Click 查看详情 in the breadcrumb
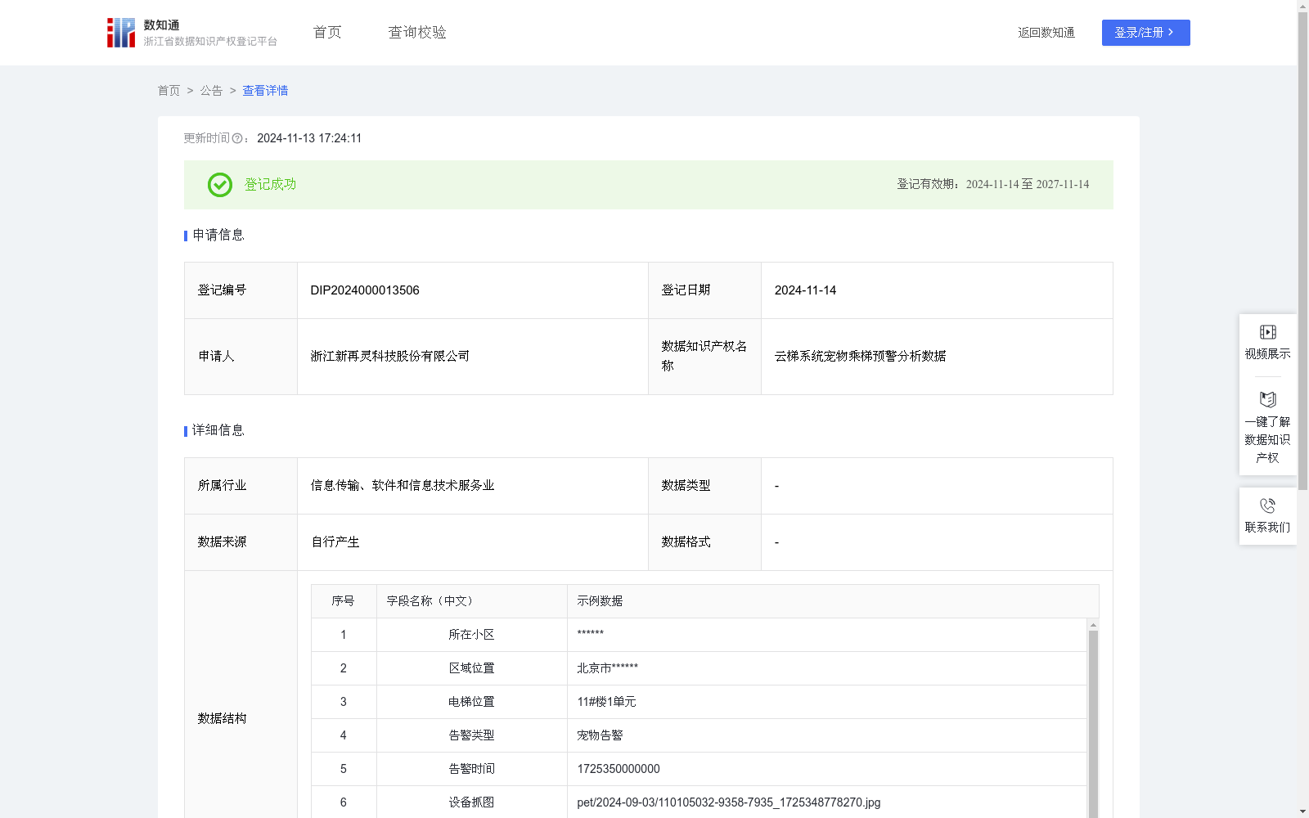Screen dimensions: 1309x818 pyautogui.click(x=265, y=91)
